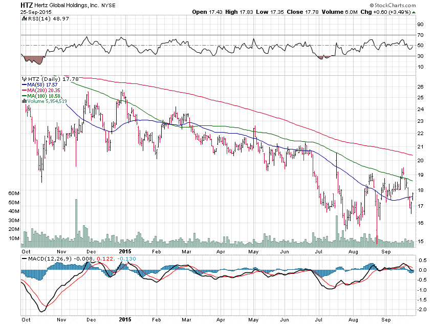The height and width of the screenshot is (324, 435).
Task: Click the MA(200) 20.35 legend entry
Action: [x=43, y=91]
